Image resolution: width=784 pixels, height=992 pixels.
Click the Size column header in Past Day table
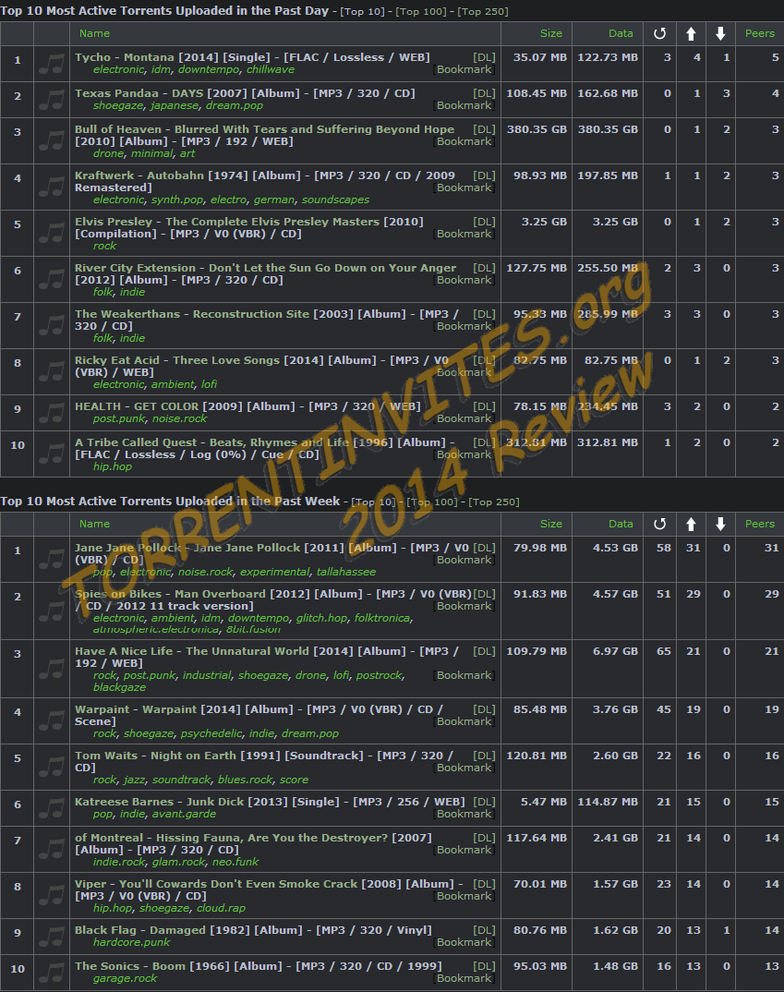(550, 33)
